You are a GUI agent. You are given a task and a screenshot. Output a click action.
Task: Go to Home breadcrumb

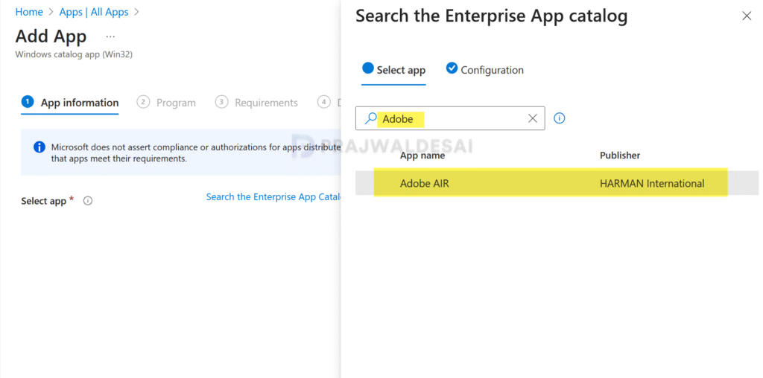[x=29, y=12]
